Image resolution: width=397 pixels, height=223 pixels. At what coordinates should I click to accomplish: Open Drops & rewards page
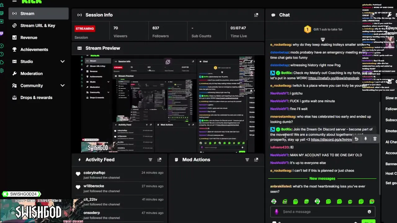(x=39, y=98)
